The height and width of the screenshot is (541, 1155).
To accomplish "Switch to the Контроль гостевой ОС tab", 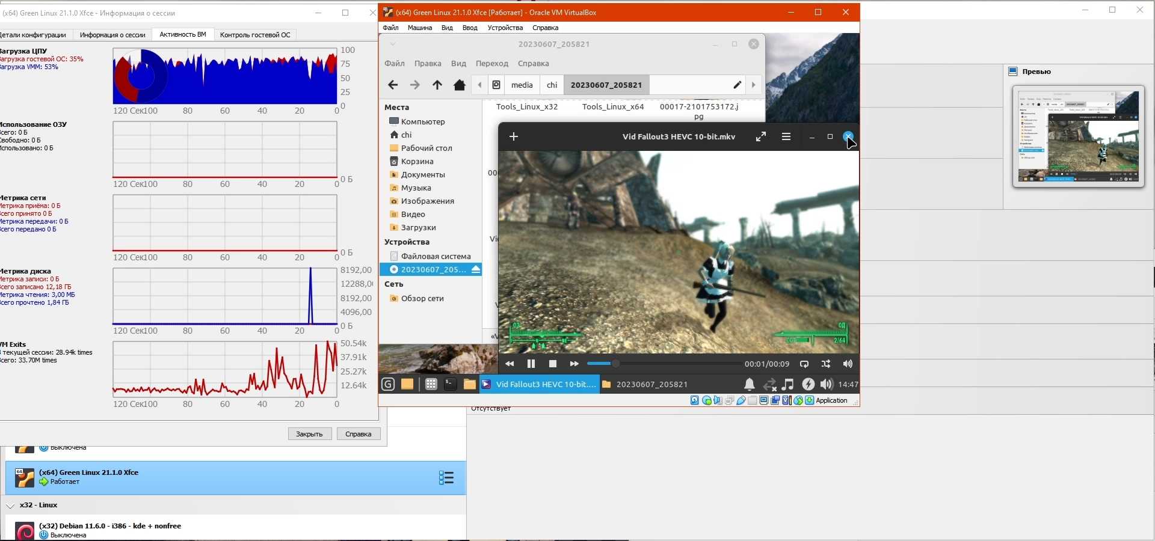I will point(255,35).
